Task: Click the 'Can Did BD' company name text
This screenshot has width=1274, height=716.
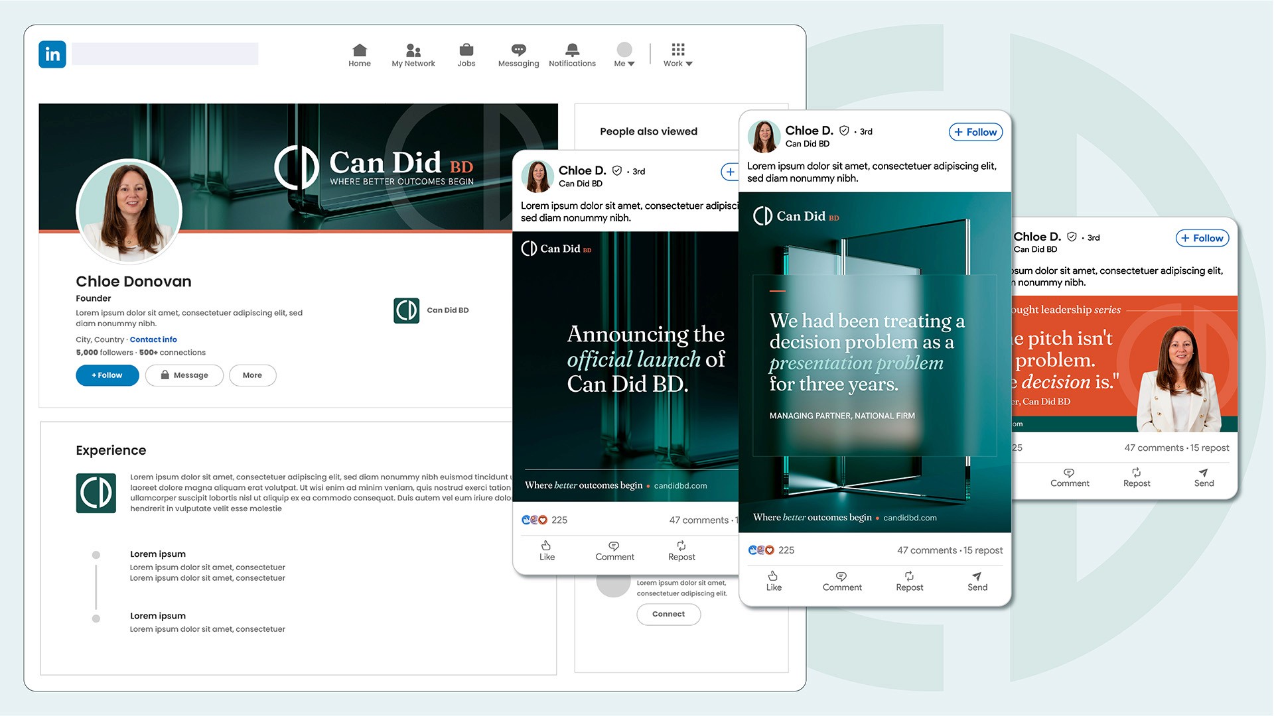Action: coord(448,310)
